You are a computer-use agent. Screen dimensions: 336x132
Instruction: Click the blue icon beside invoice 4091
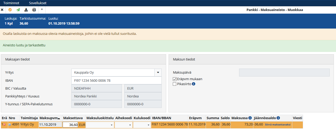[10, 125]
